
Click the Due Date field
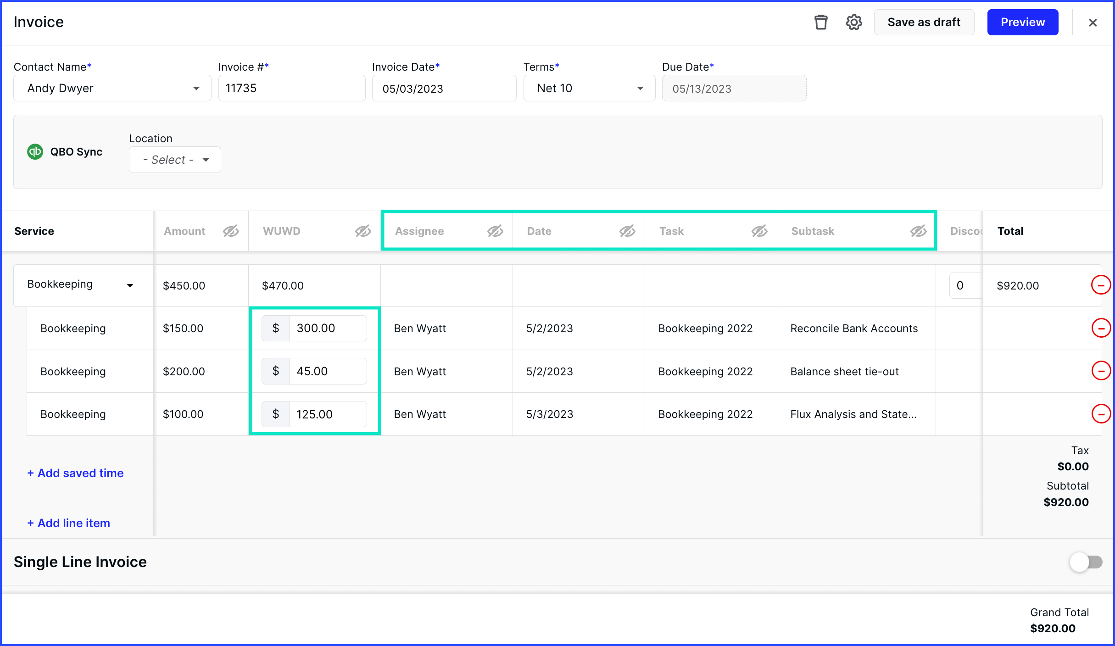pos(734,88)
